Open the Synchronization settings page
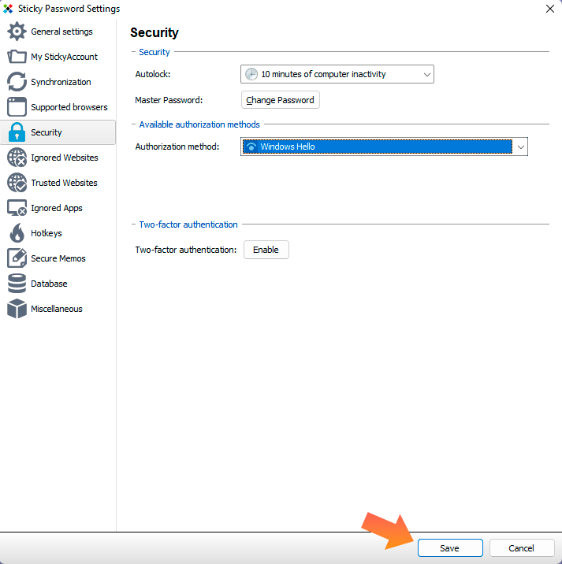Screen dimensions: 562x564 pyautogui.click(x=61, y=82)
